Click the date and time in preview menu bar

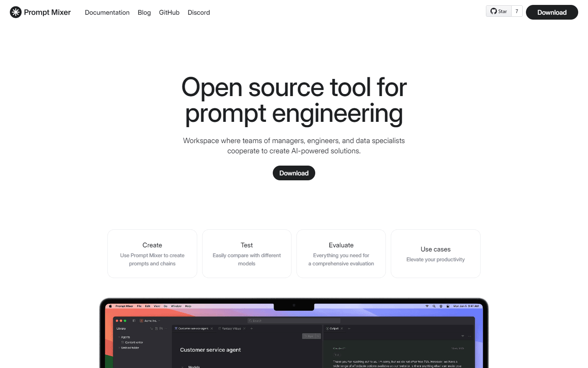point(466,306)
